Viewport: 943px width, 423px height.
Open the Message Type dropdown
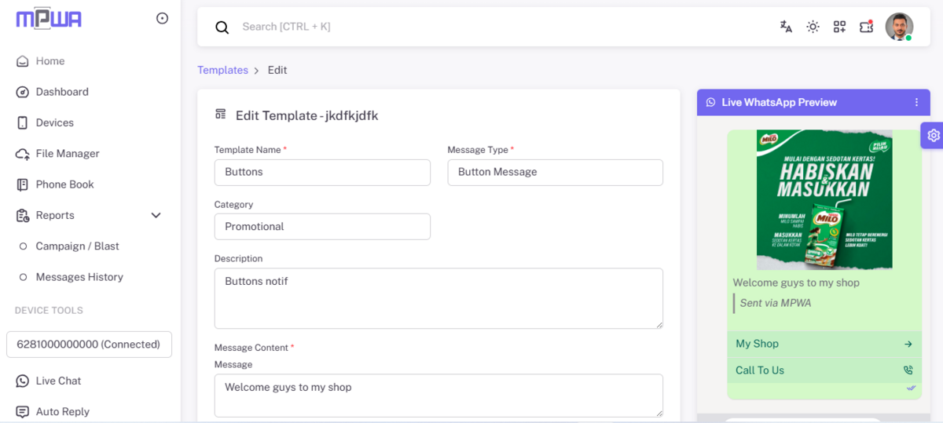click(x=555, y=172)
